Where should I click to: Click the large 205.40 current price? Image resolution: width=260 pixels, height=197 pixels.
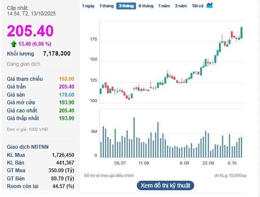click(x=30, y=31)
